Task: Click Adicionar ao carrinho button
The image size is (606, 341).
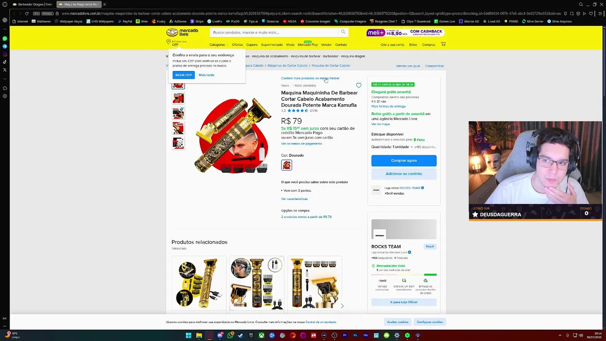Action: [404, 174]
